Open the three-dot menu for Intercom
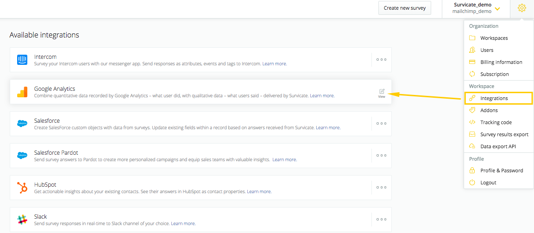Screen dimensions: 534x233 point(382,59)
